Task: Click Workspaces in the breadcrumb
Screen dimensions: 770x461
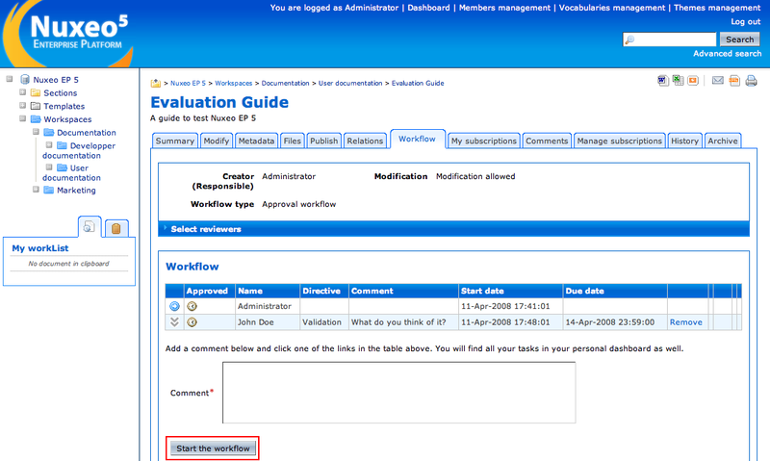Action: click(234, 83)
